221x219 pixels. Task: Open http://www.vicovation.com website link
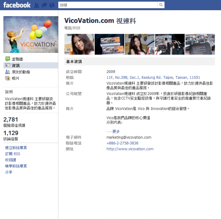coord(130,149)
